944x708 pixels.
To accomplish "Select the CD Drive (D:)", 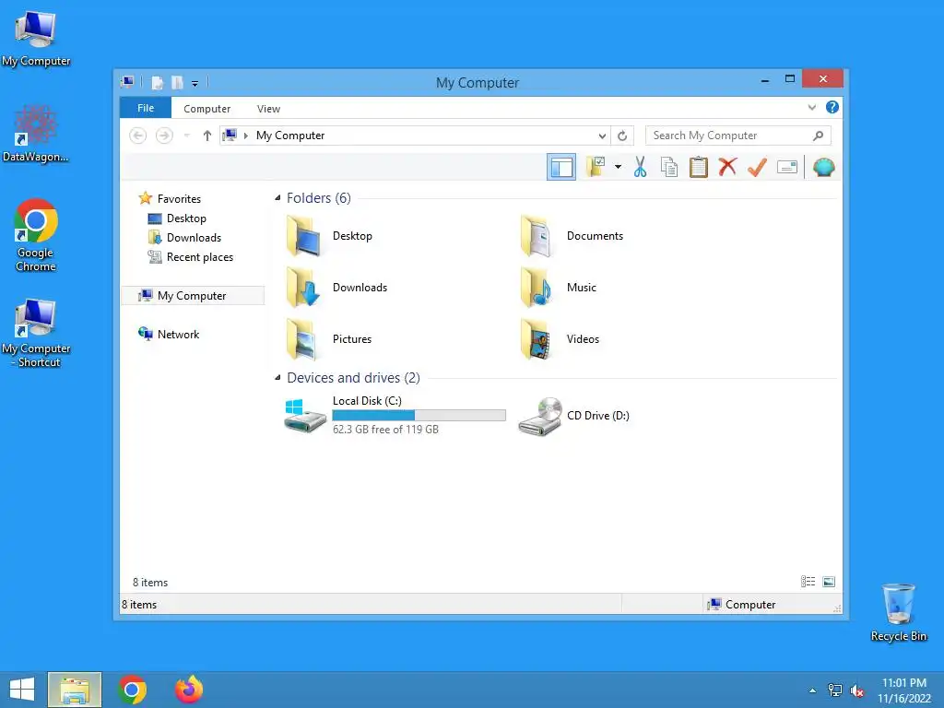I will [574, 416].
